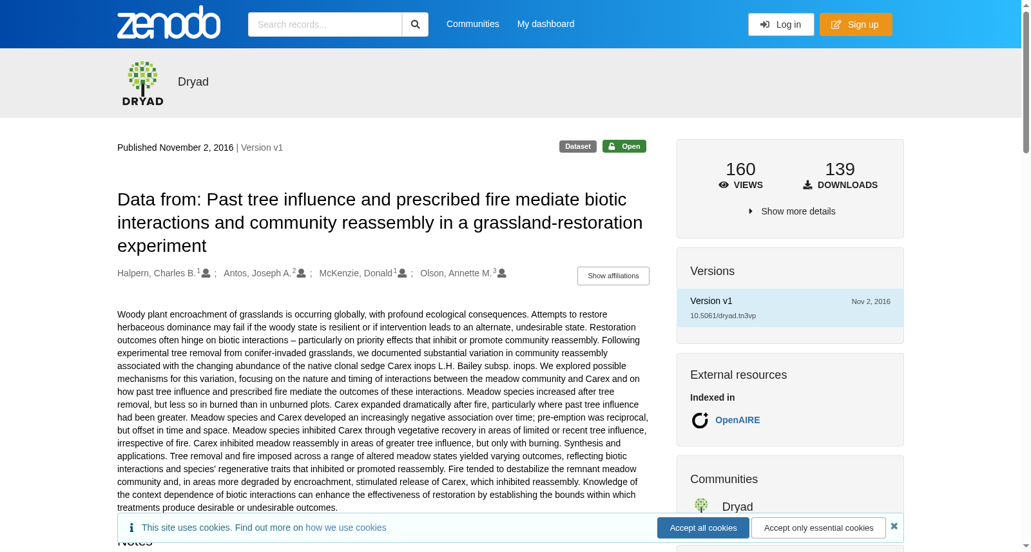Image resolution: width=1031 pixels, height=552 pixels.
Task: Open the Communities menu item
Action: (x=473, y=24)
